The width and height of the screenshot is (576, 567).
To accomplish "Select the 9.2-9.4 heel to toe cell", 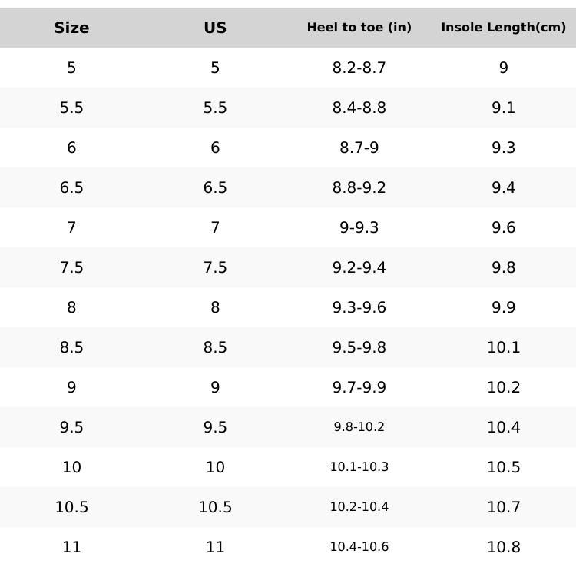I will [x=359, y=267].
